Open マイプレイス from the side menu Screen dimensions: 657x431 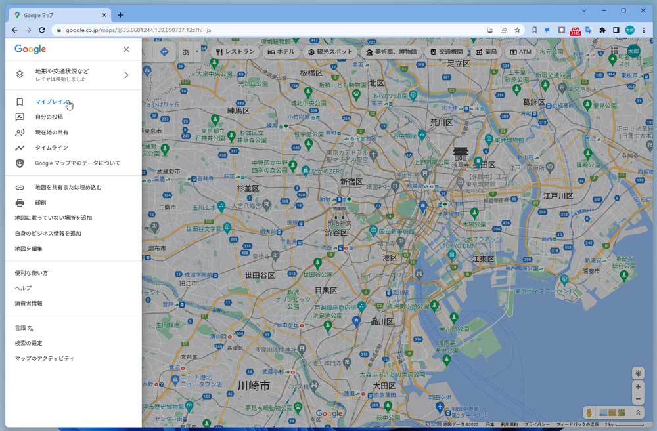[52, 102]
